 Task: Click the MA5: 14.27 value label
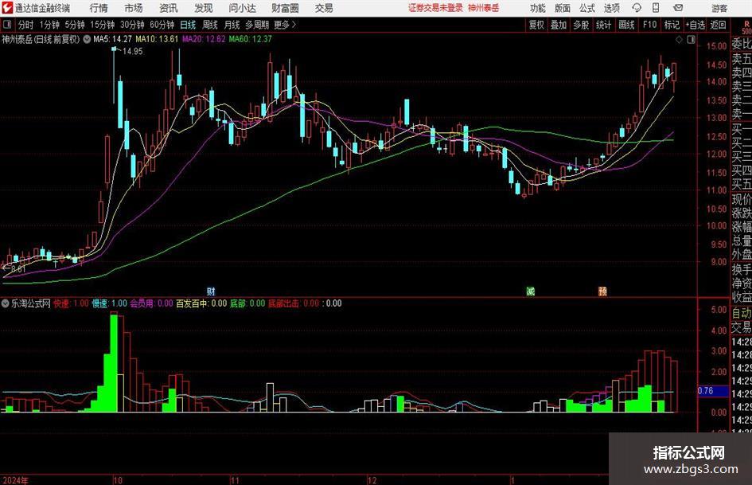(x=112, y=39)
